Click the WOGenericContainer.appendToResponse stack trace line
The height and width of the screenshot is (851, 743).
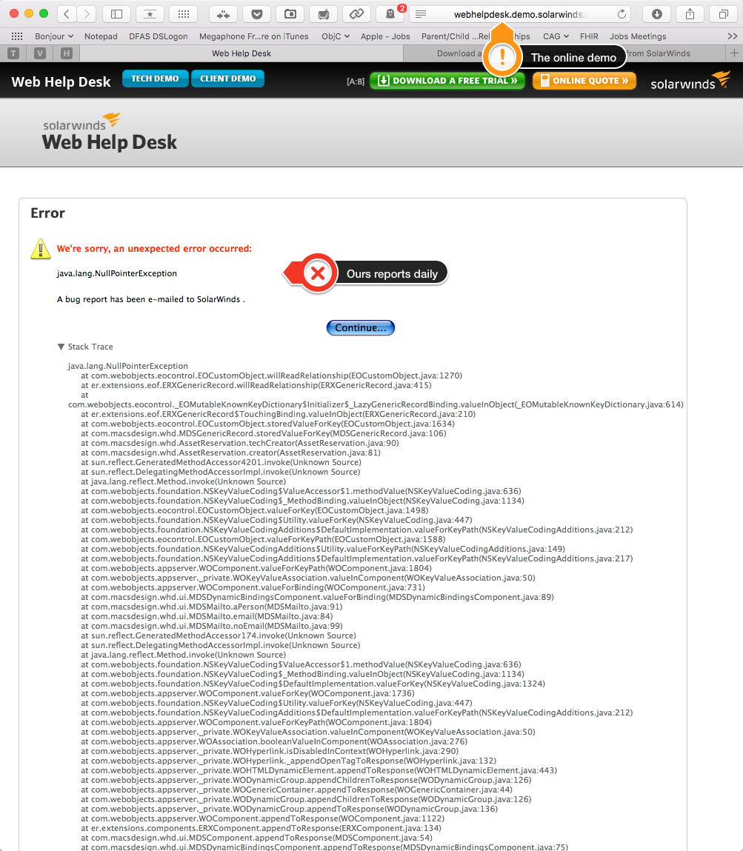(x=296, y=790)
